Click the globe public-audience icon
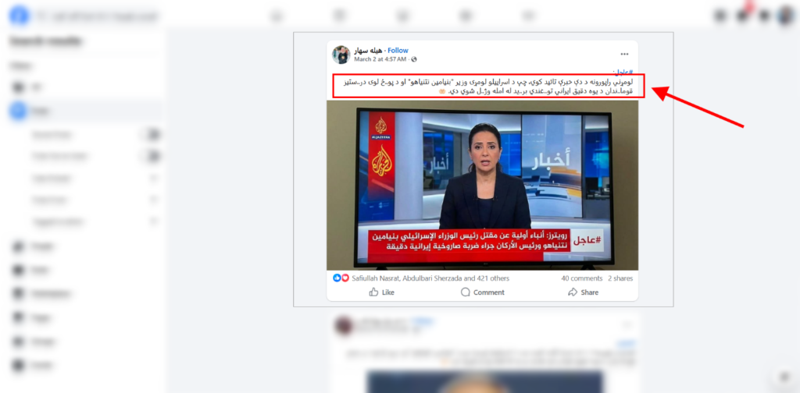The width and height of the screenshot is (800, 393). tap(414, 59)
